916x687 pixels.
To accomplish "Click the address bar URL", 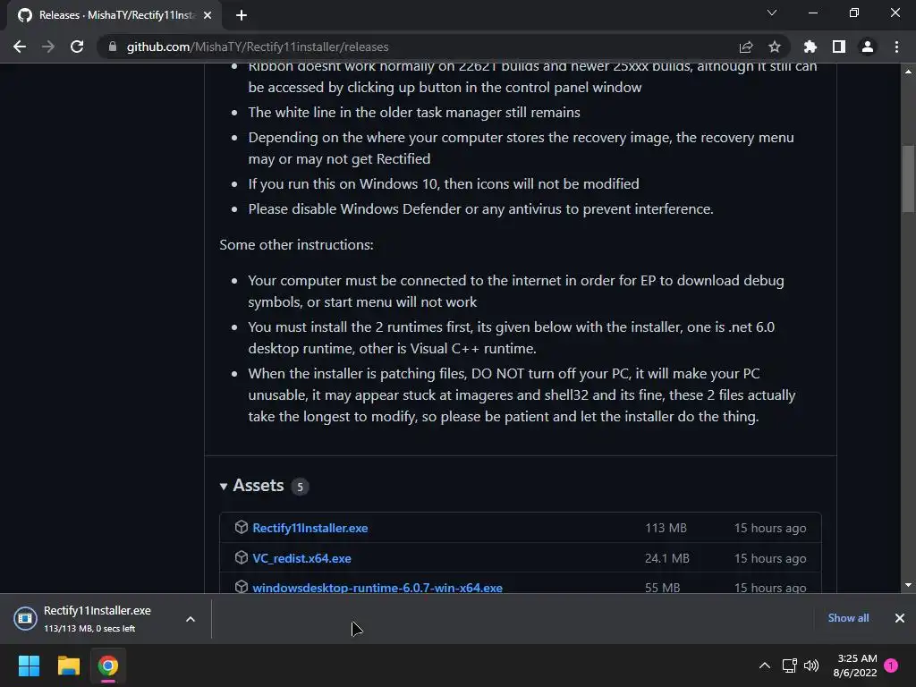I will pos(258,47).
